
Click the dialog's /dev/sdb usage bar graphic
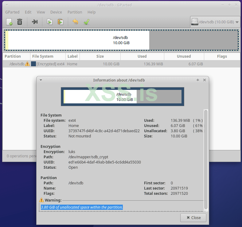click(123, 97)
